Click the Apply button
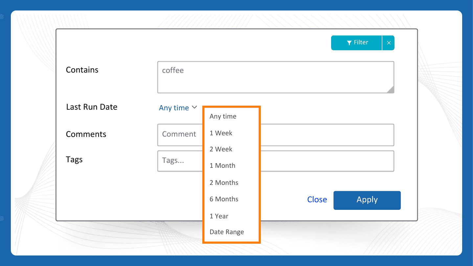The width and height of the screenshot is (473, 266). pos(367,200)
